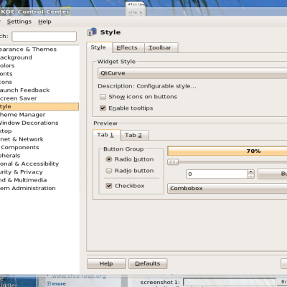The width and height of the screenshot is (287, 287).
Task: Select preview Tab 1
Action: [106, 135]
